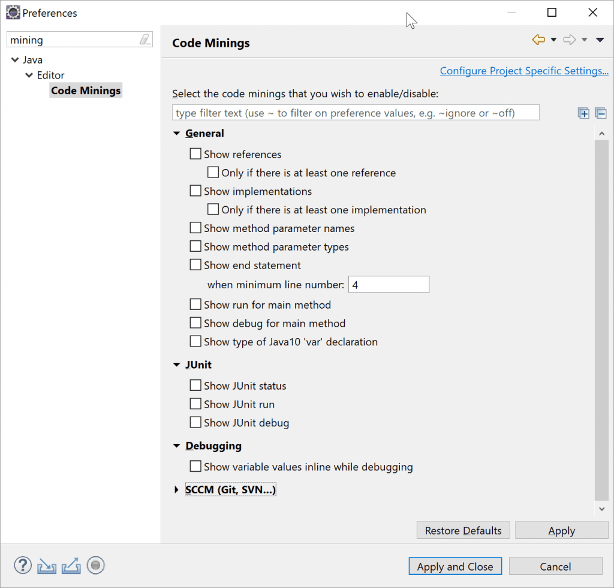This screenshot has height=588, width=614.
Task: Toggle Only if at least one reference
Action: [213, 172]
